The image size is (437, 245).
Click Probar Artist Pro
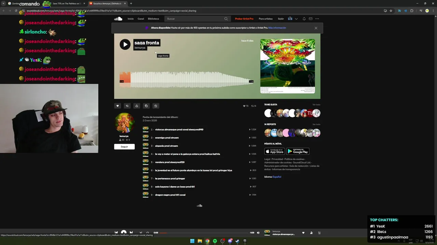244,19
